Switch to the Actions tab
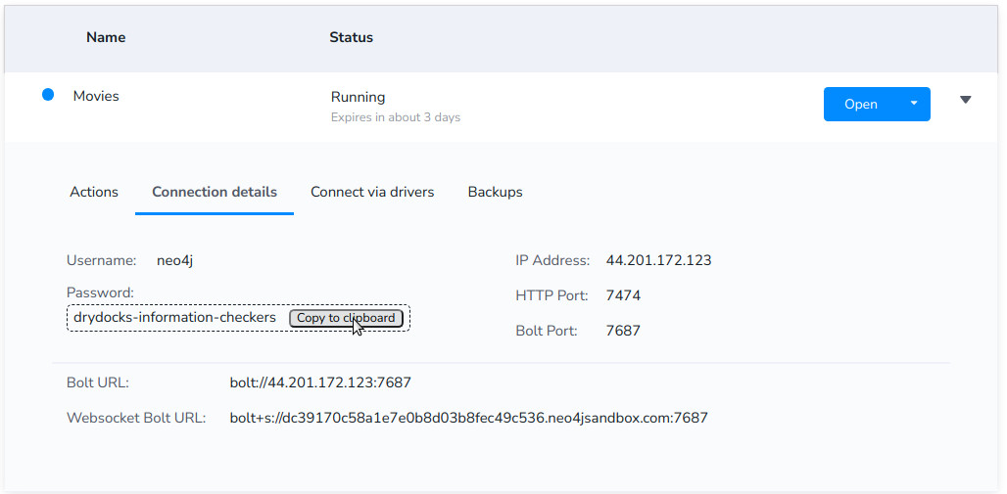The image size is (1007, 494). pos(94,192)
